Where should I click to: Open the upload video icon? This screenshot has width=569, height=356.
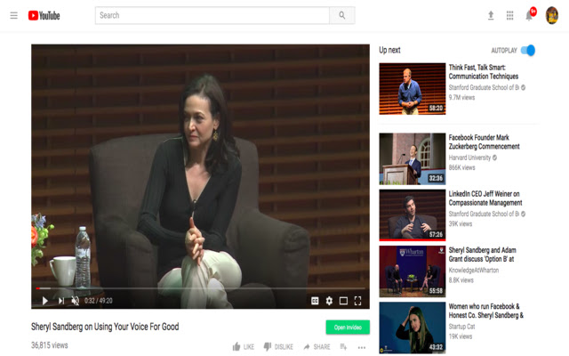pyautogui.click(x=491, y=15)
